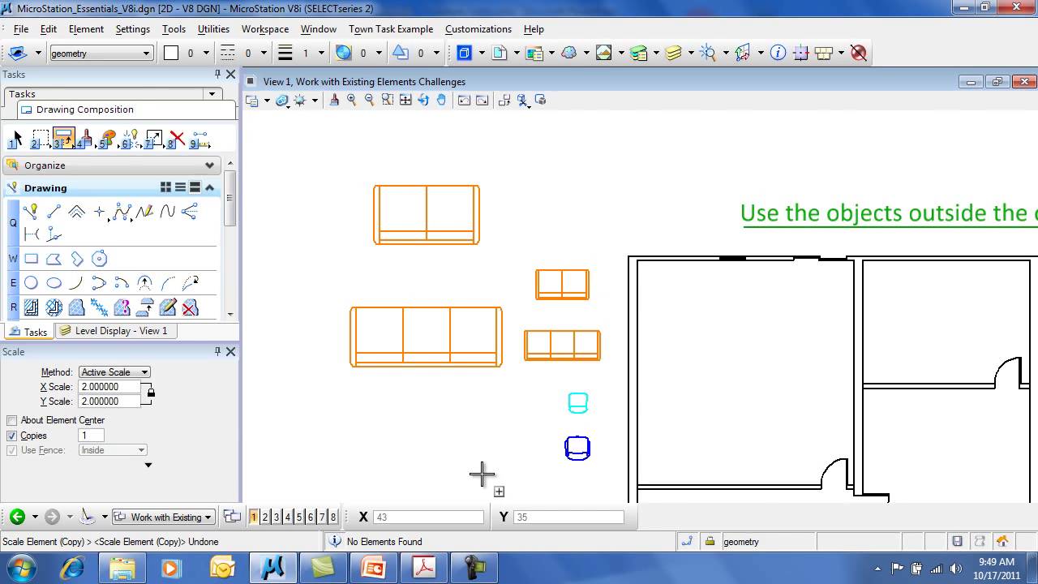Click the References icon in toolbar
The image size is (1038, 584).
534,53
